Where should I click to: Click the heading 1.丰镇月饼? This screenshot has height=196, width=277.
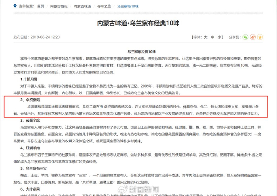(x=29, y=79)
